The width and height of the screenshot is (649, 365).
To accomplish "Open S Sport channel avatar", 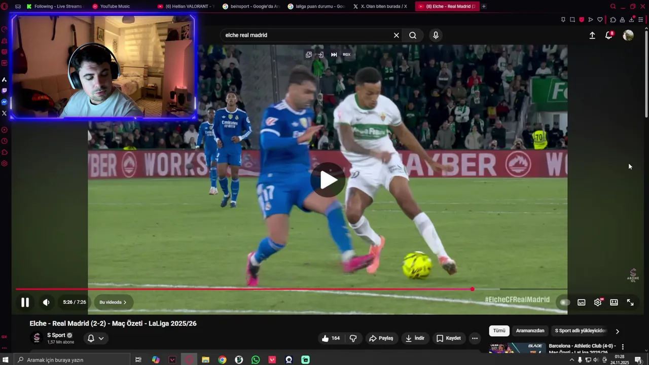I will point(37,338).
